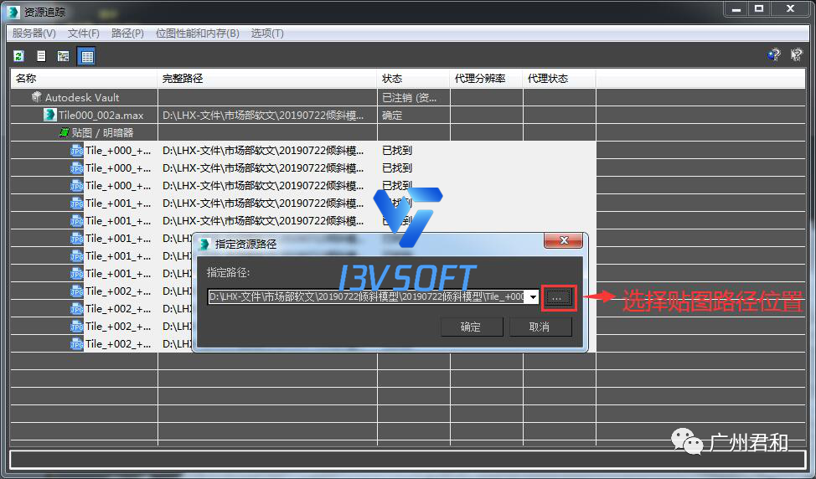This screenshot has height=479, width=816.
Task: Open the 选项(T) menu
Action: 267,33
